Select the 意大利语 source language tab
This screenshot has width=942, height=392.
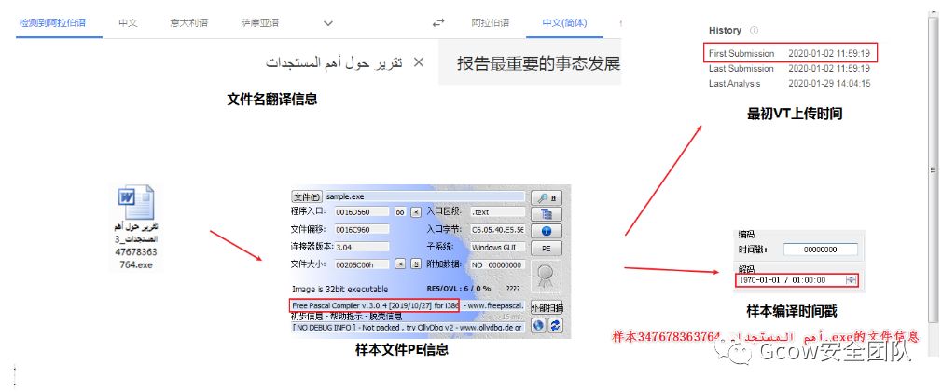click(x=188, y=23)
